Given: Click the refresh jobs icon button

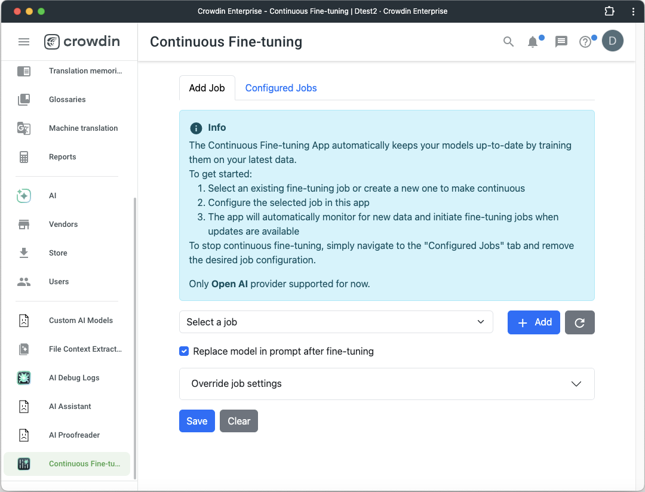Looking at the screenshot, I should [x=579, y=322].
